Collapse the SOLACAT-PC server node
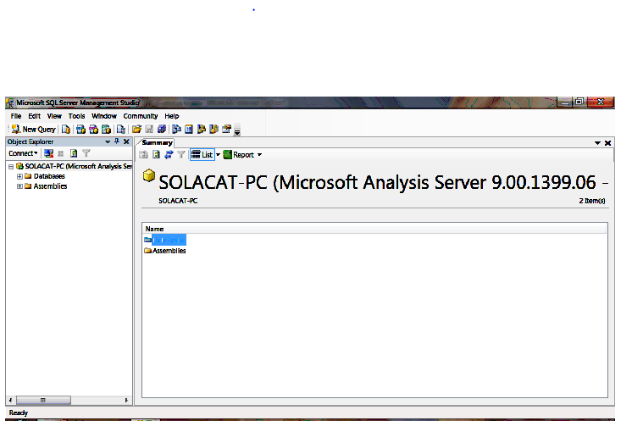The height and width of the screenshot is (421, 632). pyautogui.click(x=10, y=167)
